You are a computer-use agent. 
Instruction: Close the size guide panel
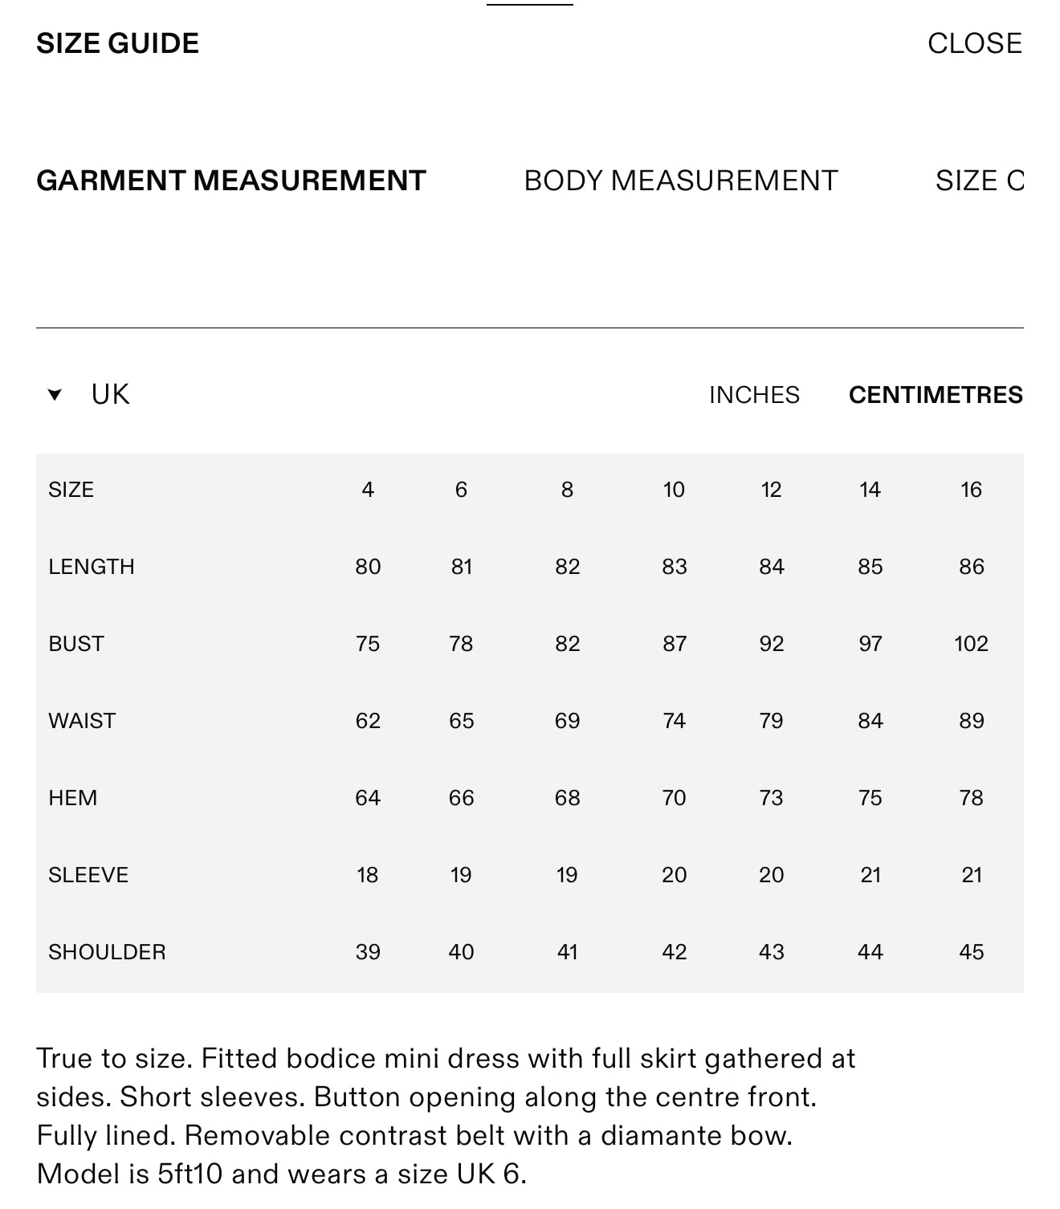[974, 43]
